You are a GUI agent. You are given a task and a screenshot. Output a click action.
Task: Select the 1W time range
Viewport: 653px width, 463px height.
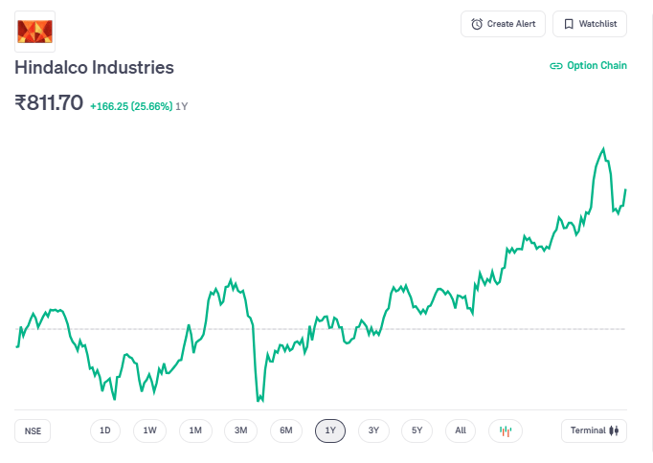pyautogui.click(x=150, y=430)
